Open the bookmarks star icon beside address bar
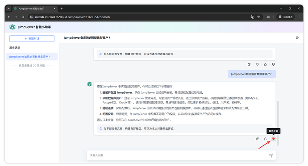The width and height of the screenshot is (308, 166). (x=268, y=17)
